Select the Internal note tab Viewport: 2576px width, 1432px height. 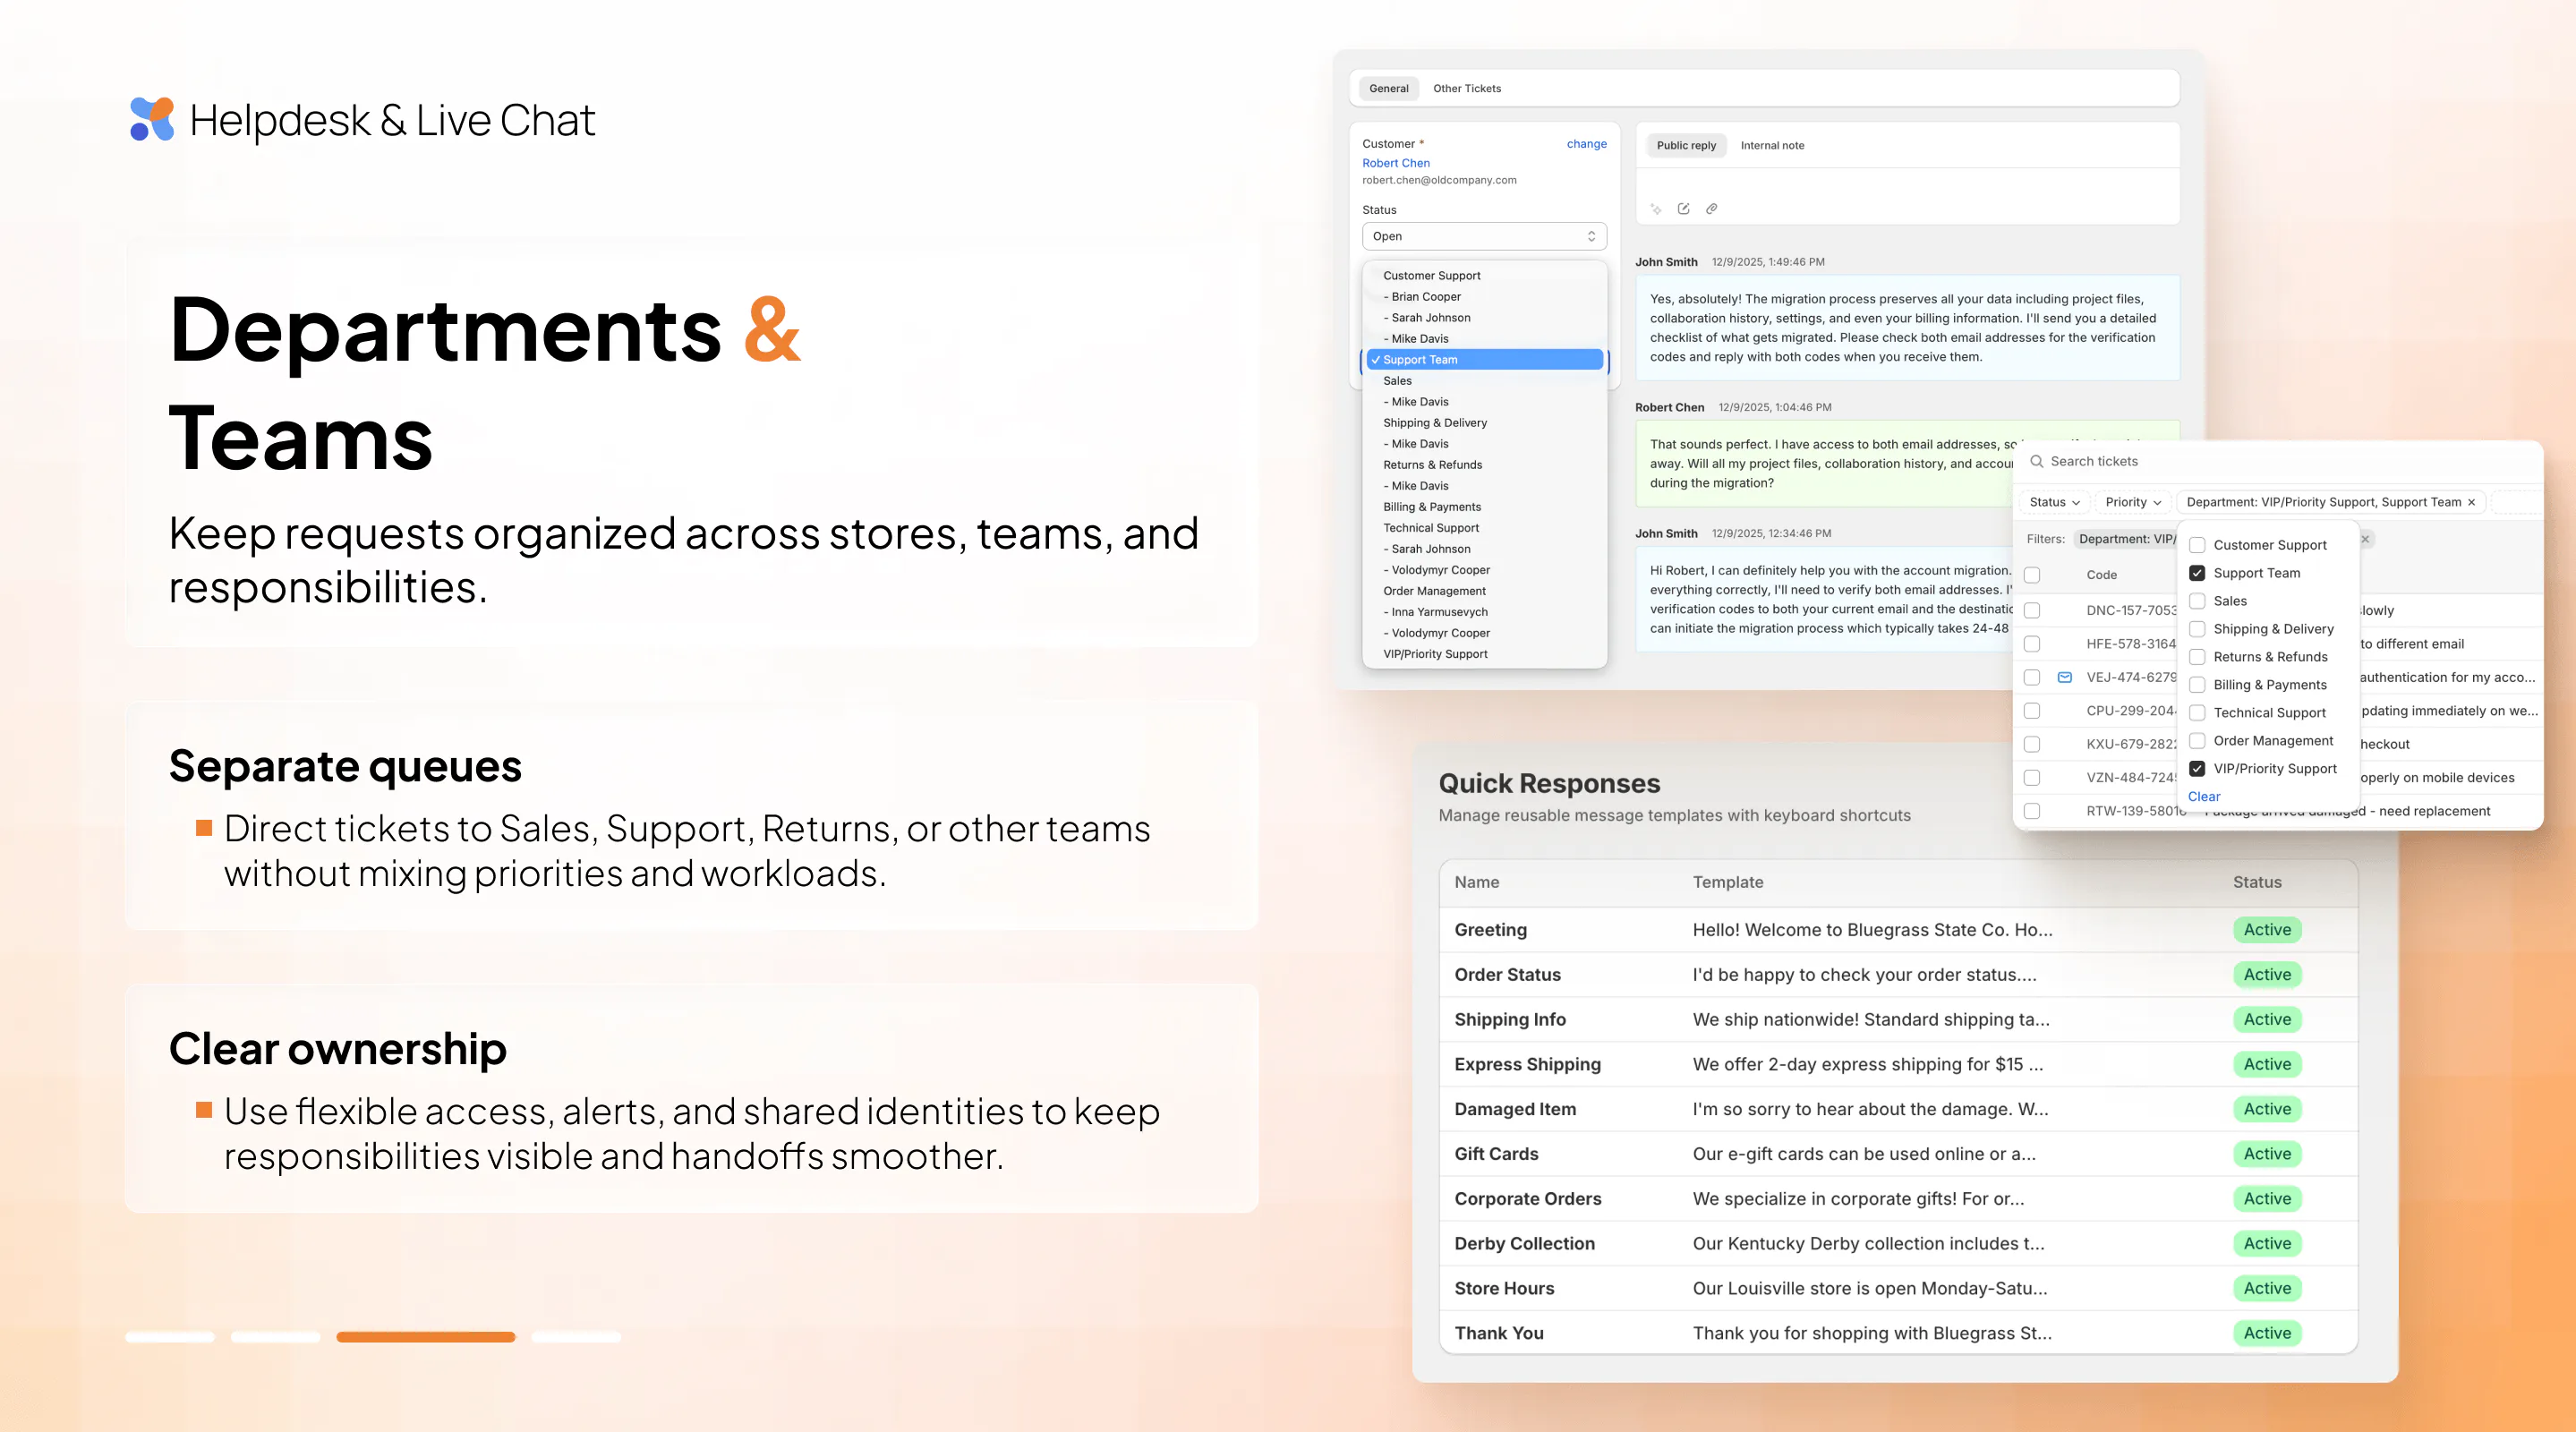pos(1772,145)
